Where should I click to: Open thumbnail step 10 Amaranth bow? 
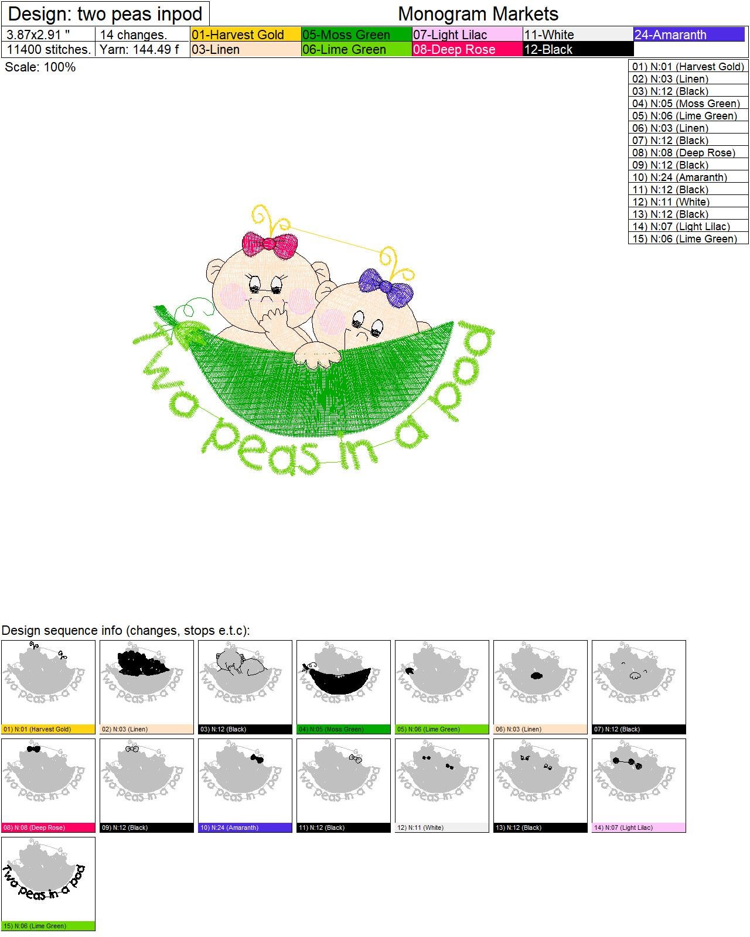pyautogui.click(x=245, y=785)
